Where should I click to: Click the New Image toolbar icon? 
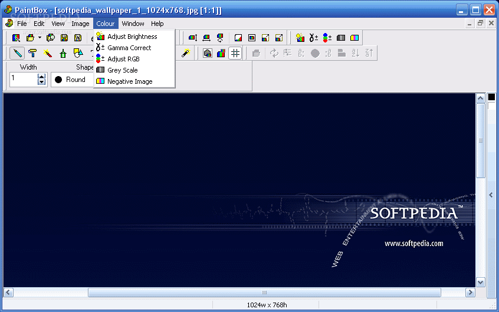click(16, 38)
